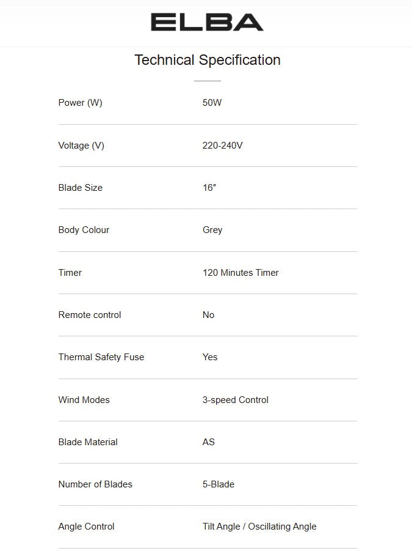
Task: Click the 50W power value
Action: pos(212,103)
